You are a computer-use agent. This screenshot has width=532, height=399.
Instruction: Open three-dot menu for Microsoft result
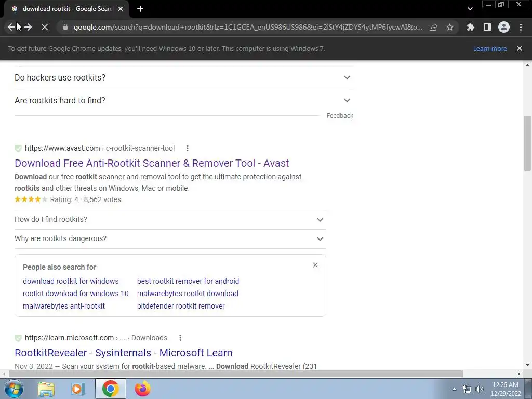click(x=180, y=338)
